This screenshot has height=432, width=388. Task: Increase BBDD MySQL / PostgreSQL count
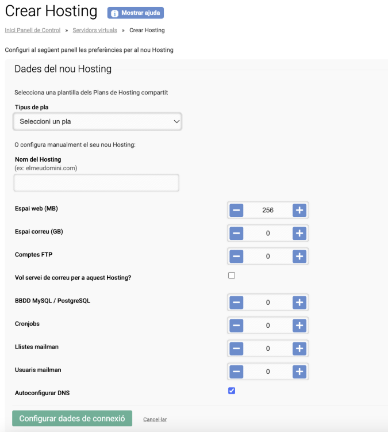(x=299, y=302)
